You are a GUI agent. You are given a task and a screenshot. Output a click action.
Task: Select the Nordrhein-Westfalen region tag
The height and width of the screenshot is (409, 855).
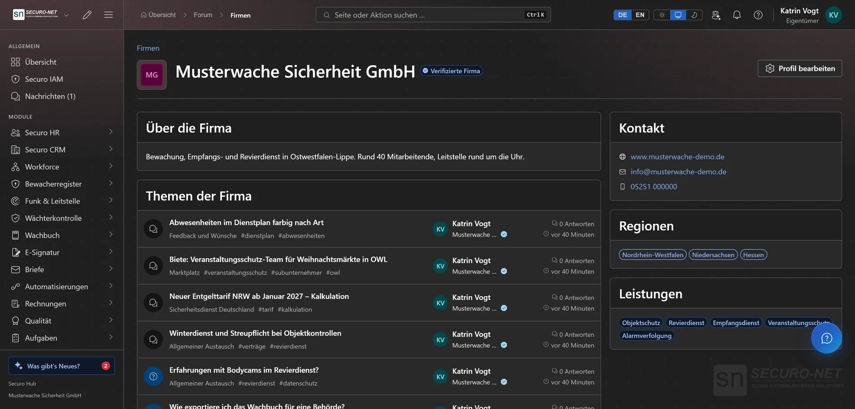pyautogui.click(x=652, y=255)
